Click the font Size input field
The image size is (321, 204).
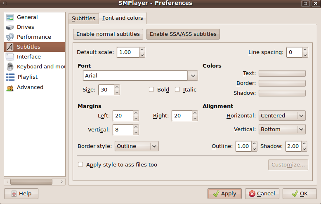click(x=106, y=90)
